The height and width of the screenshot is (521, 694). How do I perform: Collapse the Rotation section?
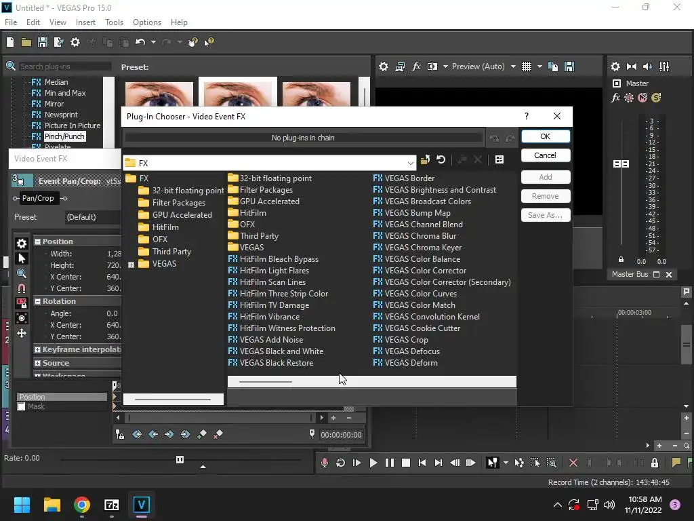(38, 302)
